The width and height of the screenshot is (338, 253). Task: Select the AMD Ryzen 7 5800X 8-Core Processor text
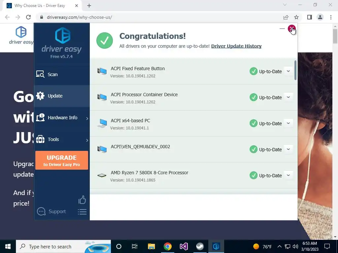click(x=150, y=173)
